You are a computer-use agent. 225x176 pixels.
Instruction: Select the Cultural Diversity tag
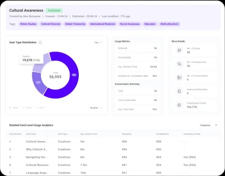pyautogui.click(x=50, y=24)
